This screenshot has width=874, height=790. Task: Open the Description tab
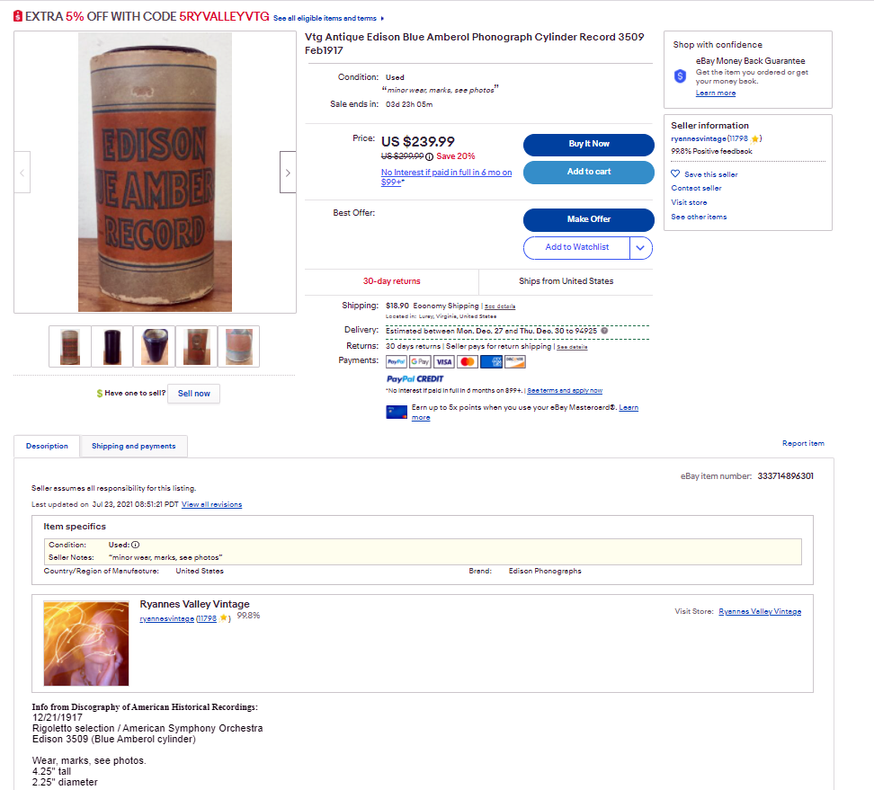coord(47,447)
